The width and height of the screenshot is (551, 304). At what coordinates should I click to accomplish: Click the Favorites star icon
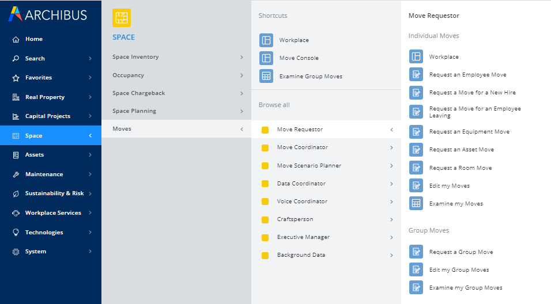[16, 78]
